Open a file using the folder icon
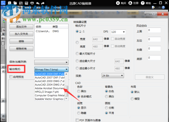This screenshot has width=169, height=122. click(x=15, y=3)
